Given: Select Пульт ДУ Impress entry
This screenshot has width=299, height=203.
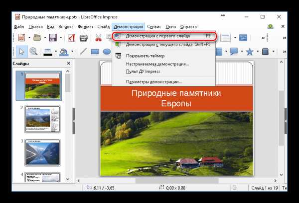Looking at the screenshot, I should (x=164, y=71).
